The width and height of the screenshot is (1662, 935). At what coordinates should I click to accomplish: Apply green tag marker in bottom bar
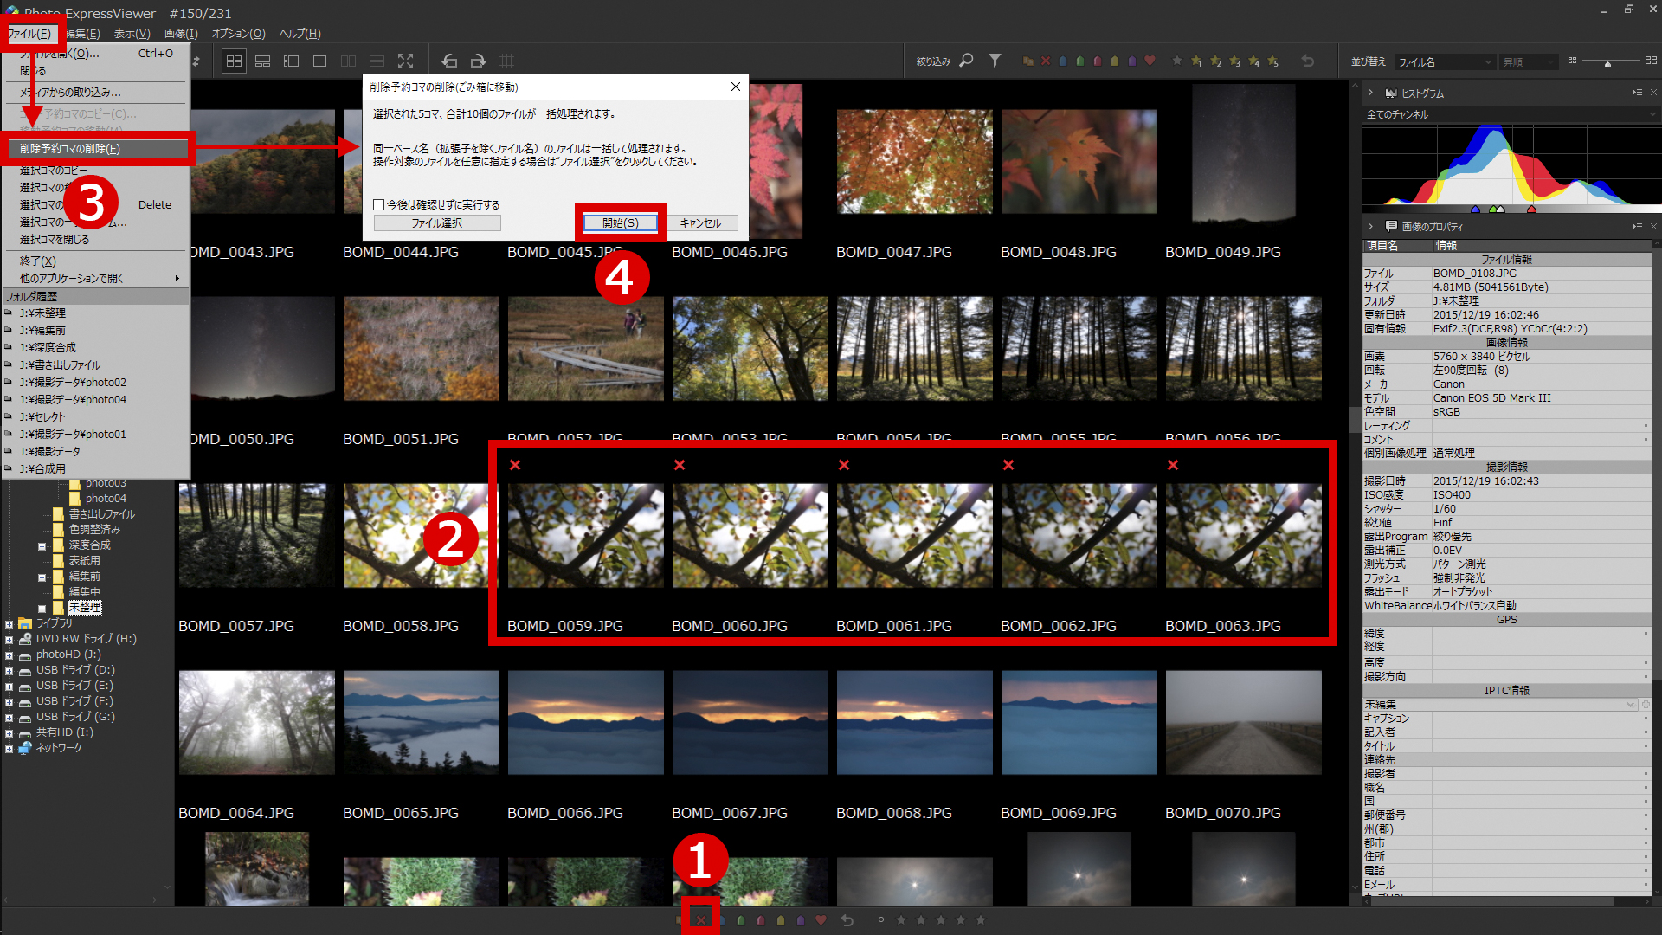[x=741, y=920]
